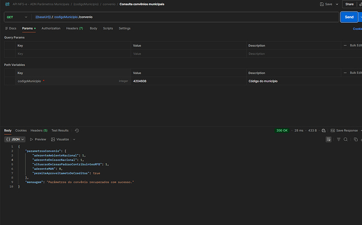Image resolution: width=362 pixels, height=225 pixels.
Task: Click the Share button
Action: [349, 4]
